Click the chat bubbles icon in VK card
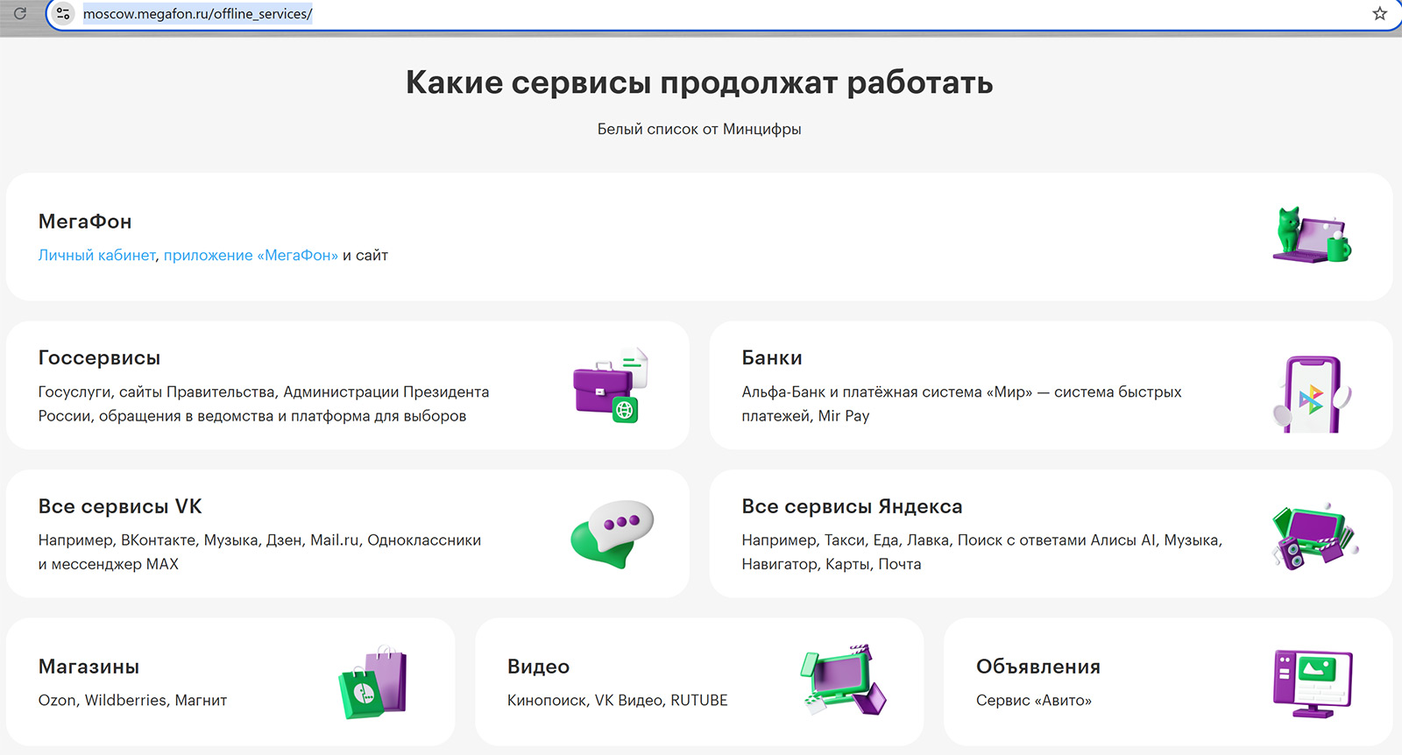The image size is (1402, 755). click(612, 533)
